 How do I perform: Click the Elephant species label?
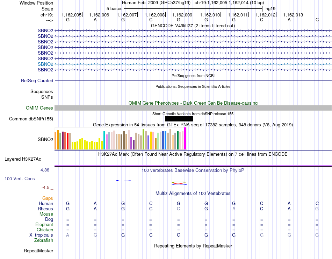click(x=44, y=224)
